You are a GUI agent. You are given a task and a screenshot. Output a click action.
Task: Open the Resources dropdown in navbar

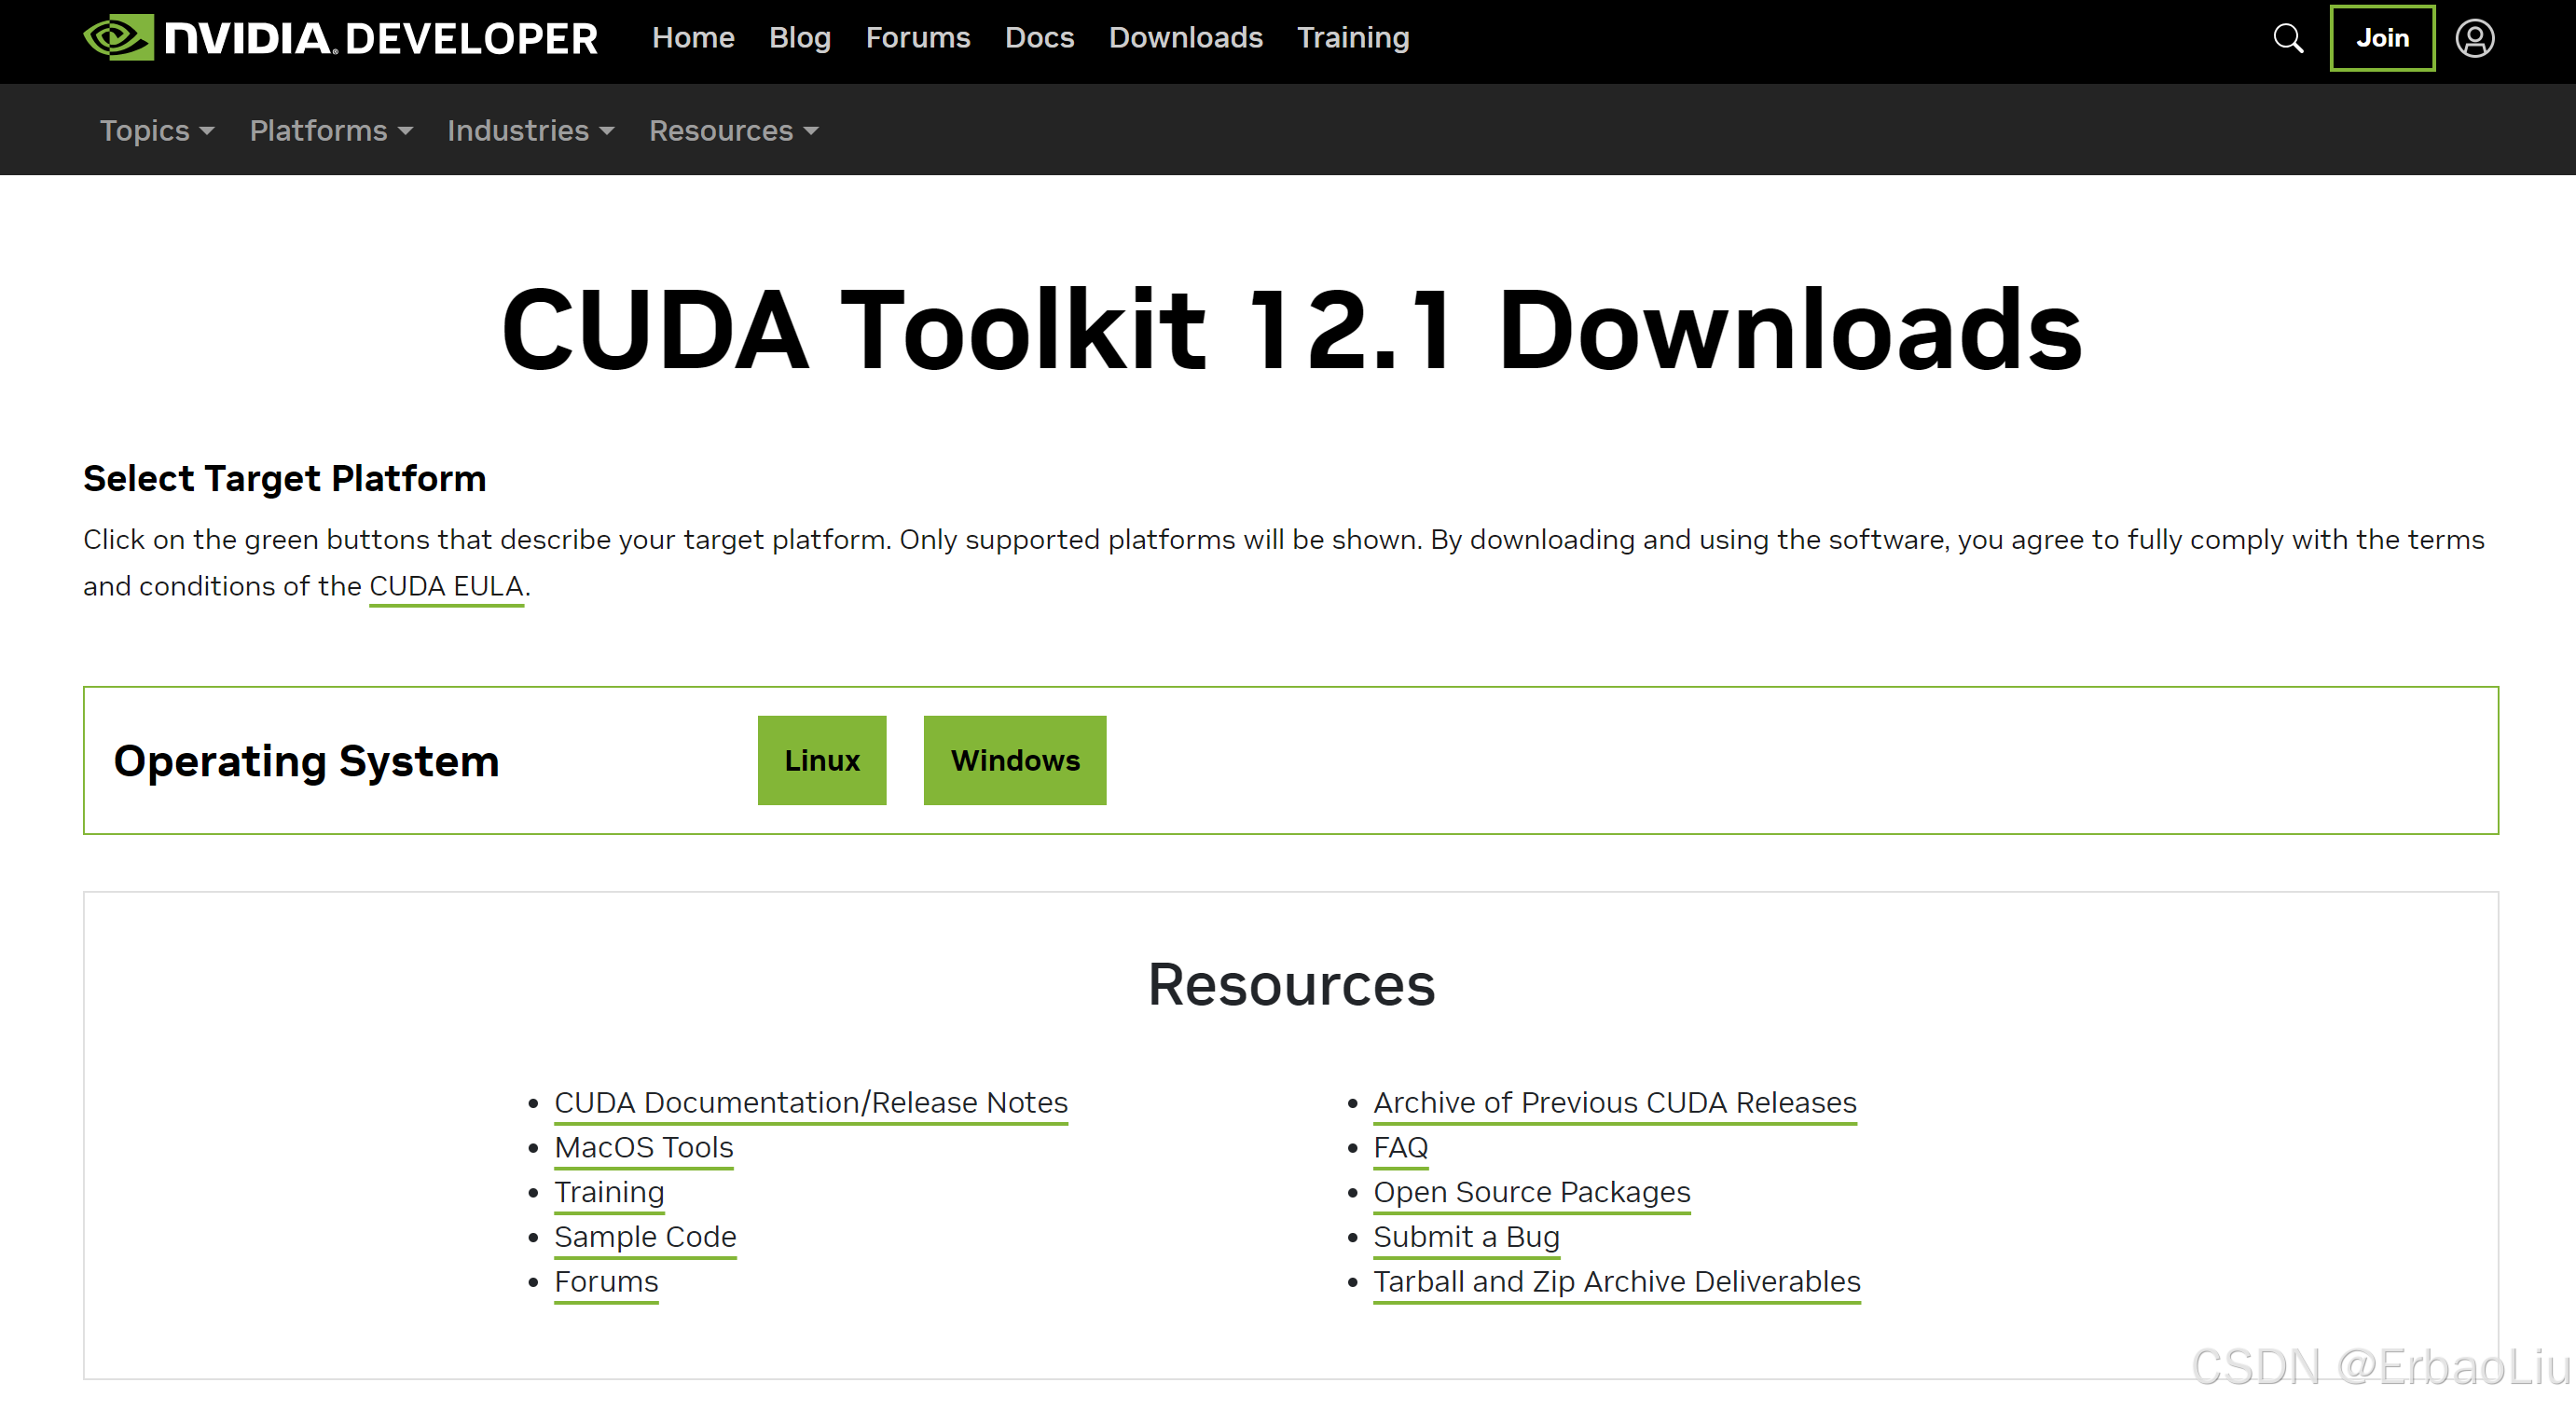click(733, 130)
